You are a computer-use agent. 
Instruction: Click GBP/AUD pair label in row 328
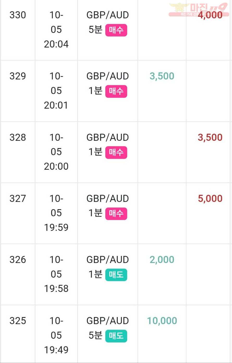[108, 137]
